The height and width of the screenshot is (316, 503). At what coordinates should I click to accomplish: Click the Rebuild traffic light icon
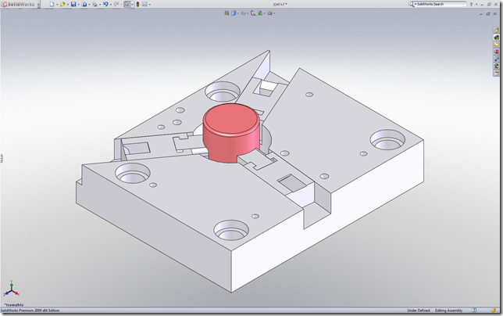click(138, 4)
